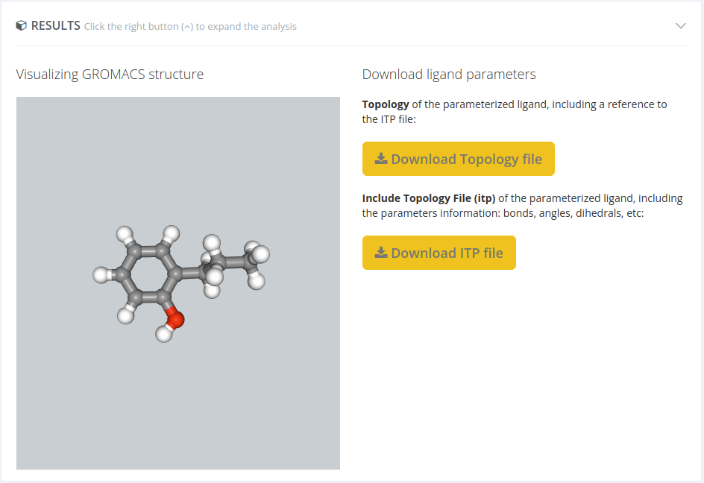
Task: Select the red oxygen atom in the viewer
Action: (175, 319)
